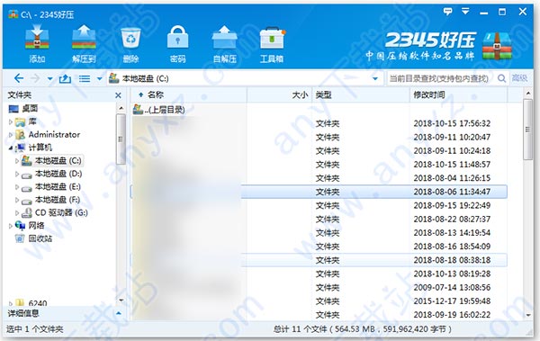
Task: Select 网络 network in the tree
Action: pyautogui.click(x=30, y=226)
